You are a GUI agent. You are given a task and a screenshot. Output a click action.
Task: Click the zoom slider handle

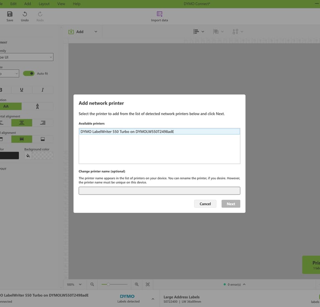pos(108,285)
